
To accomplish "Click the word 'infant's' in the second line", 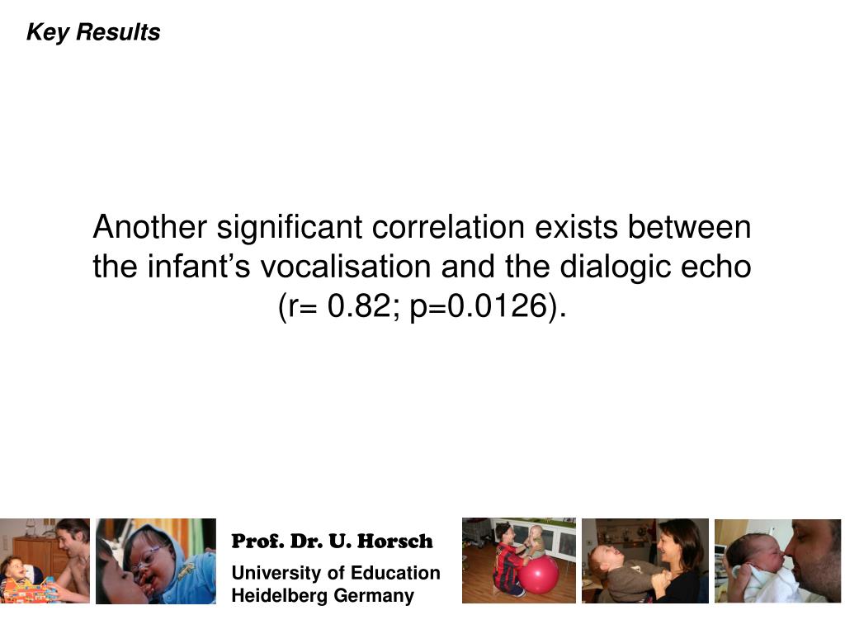I will point(199,267).
